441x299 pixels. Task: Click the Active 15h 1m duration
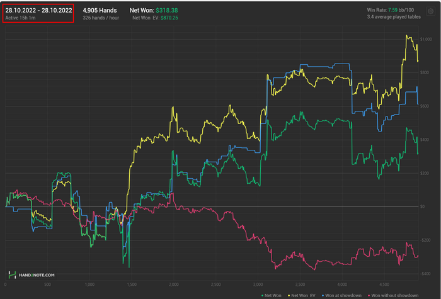pyautogui.click(x=21, y=18)
